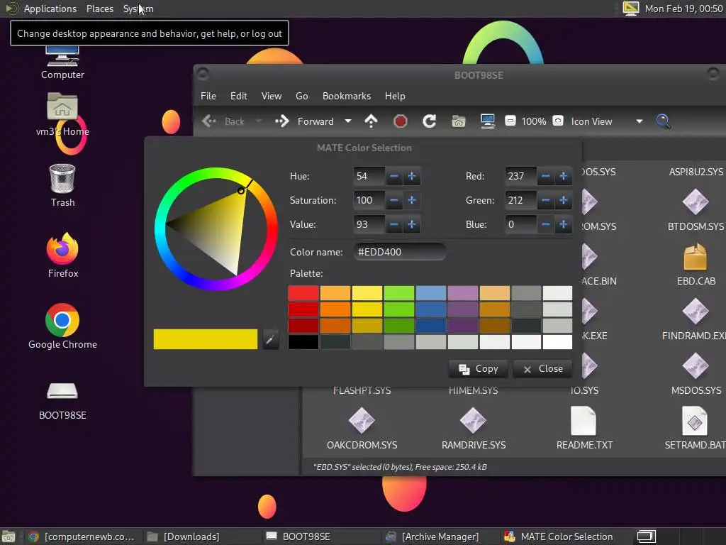Open search using magnifier icon
This screenshot has height=545, width=726.
pos(663,121)
